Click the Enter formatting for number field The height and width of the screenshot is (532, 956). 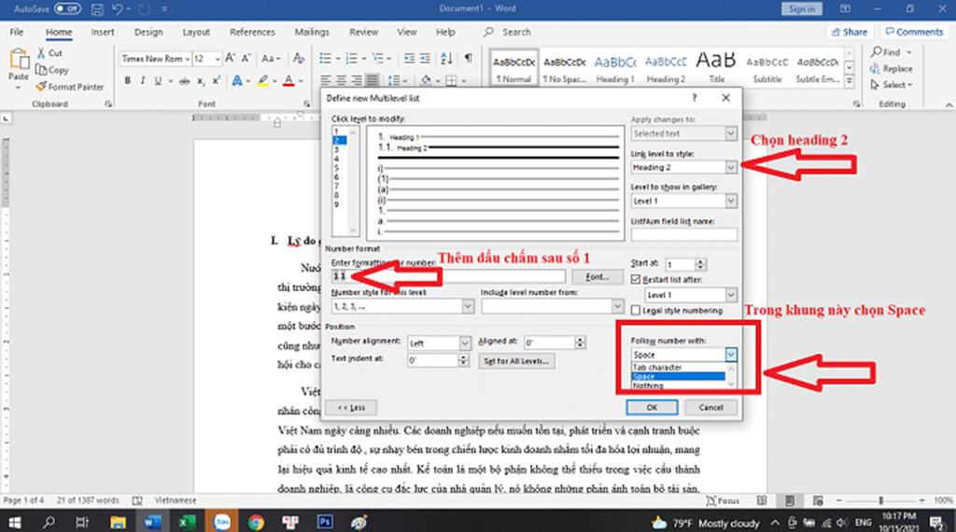click(x=448, y=276)
